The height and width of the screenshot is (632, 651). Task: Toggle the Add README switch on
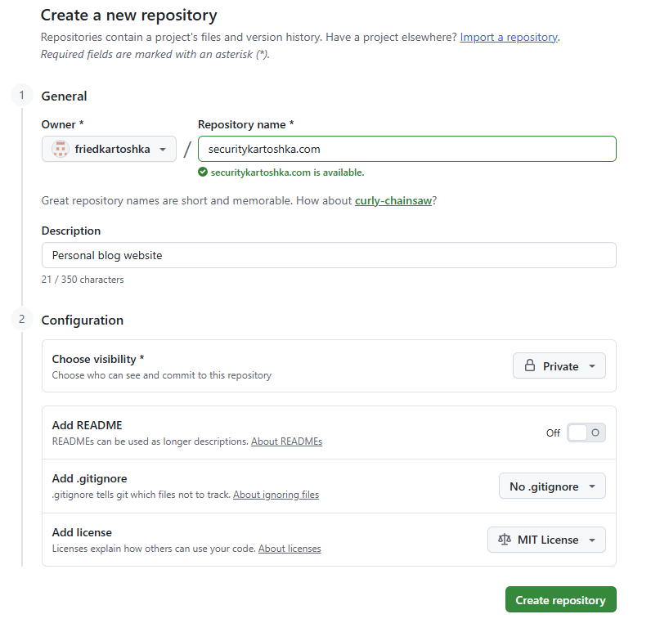tap(586, 433)
